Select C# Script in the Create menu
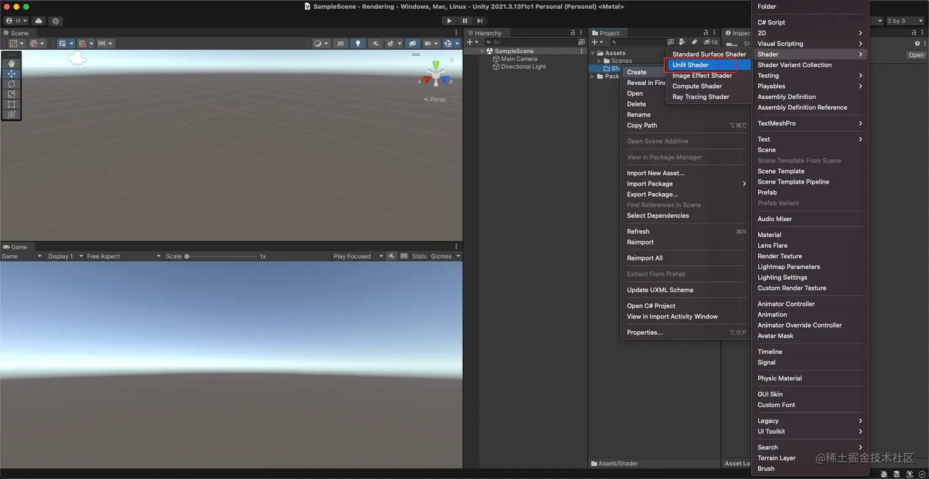 771,22
